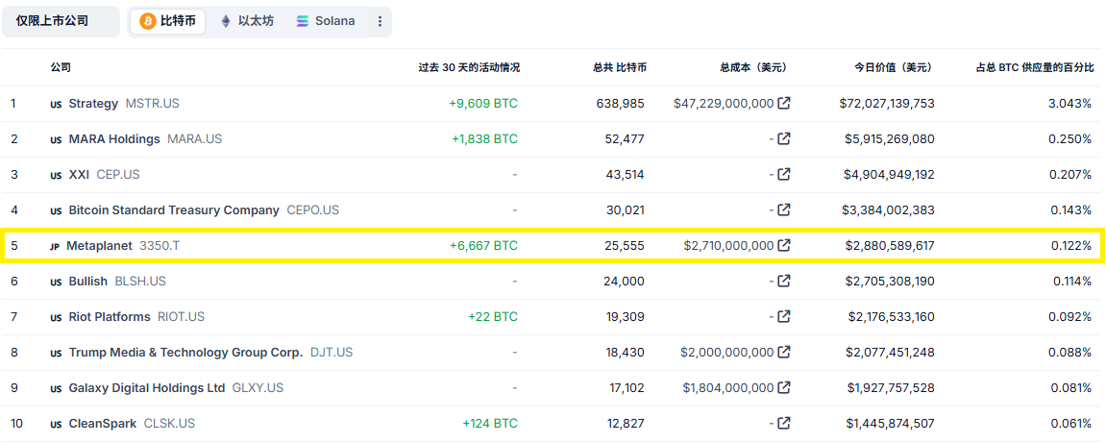
Task: Open the Strategy company link
Action: [x=93, y=104]
